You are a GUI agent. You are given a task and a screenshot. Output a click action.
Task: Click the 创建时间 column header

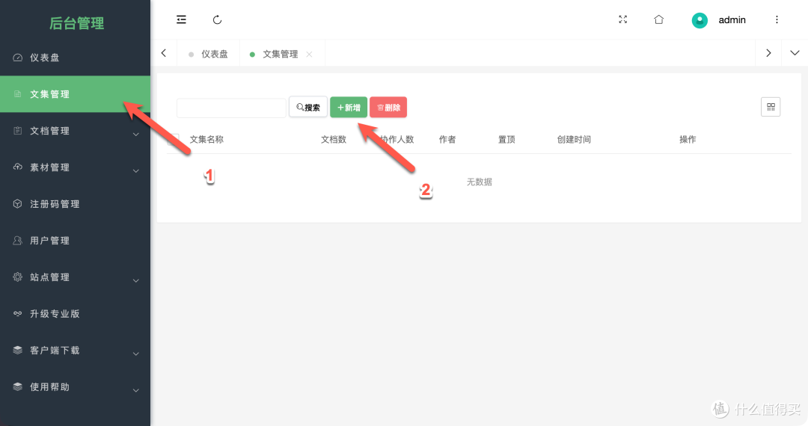coord(574,140)
